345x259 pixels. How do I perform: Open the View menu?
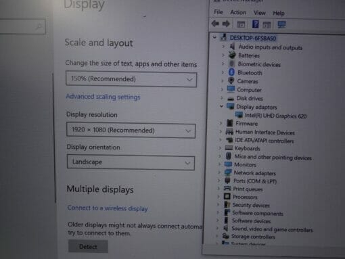pos(260,13)
